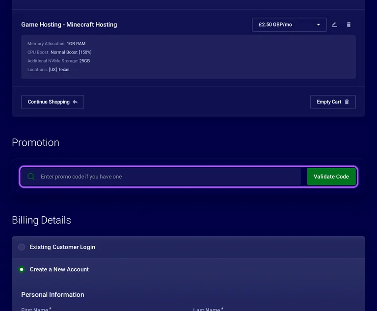The image size is (377, 311).
Task: Delete the Minecraft Hosting cart item
Action: point(349,25)
